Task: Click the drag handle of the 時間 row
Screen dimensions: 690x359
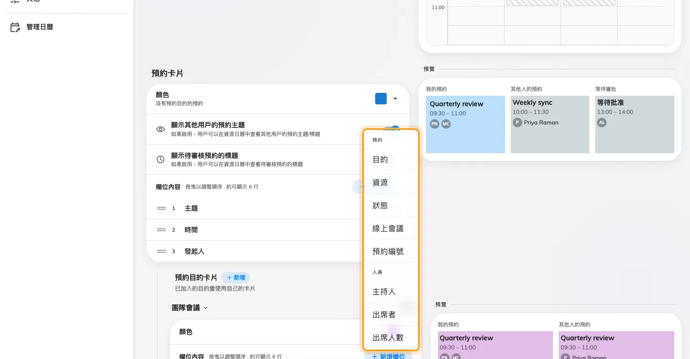Action: 161,230
